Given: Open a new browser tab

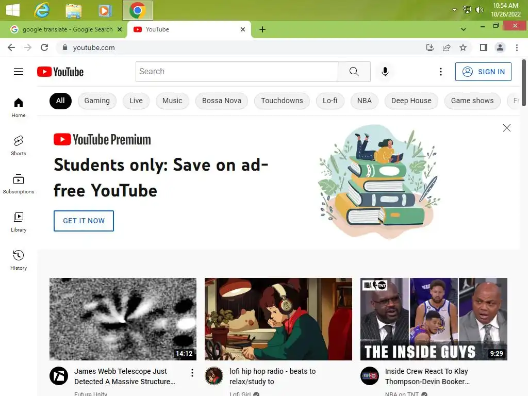Looking at the screenshot, I should pos(262,29).
